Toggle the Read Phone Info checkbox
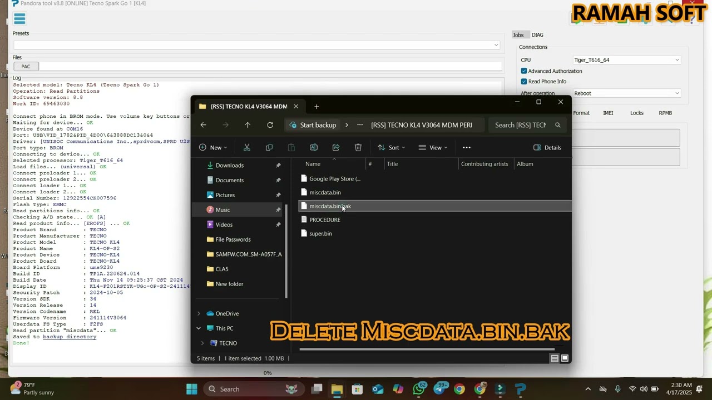The height and width of the screenshot is (400, 712). coord(524,82)
